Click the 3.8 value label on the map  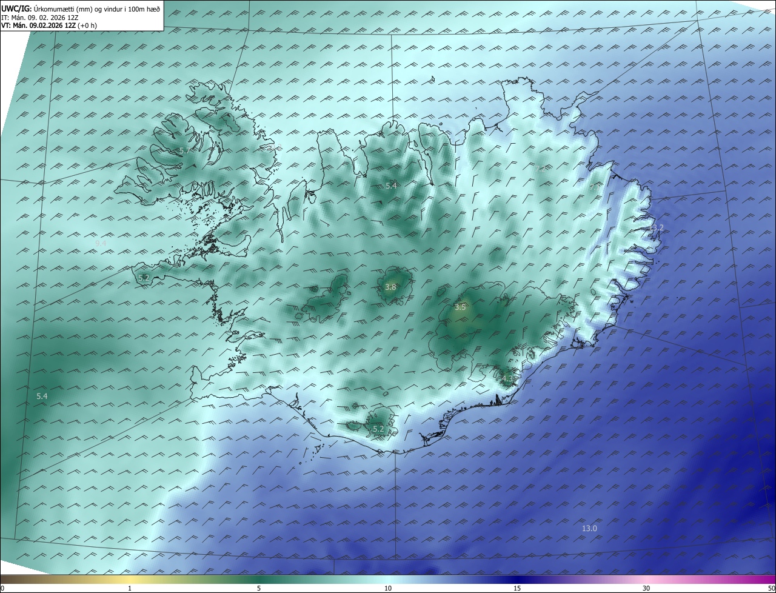click(390, 287)
